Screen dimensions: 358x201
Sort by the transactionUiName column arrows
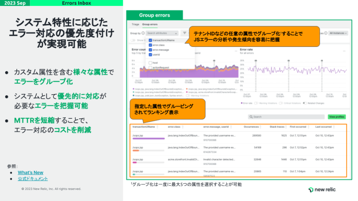click(157, 127)
